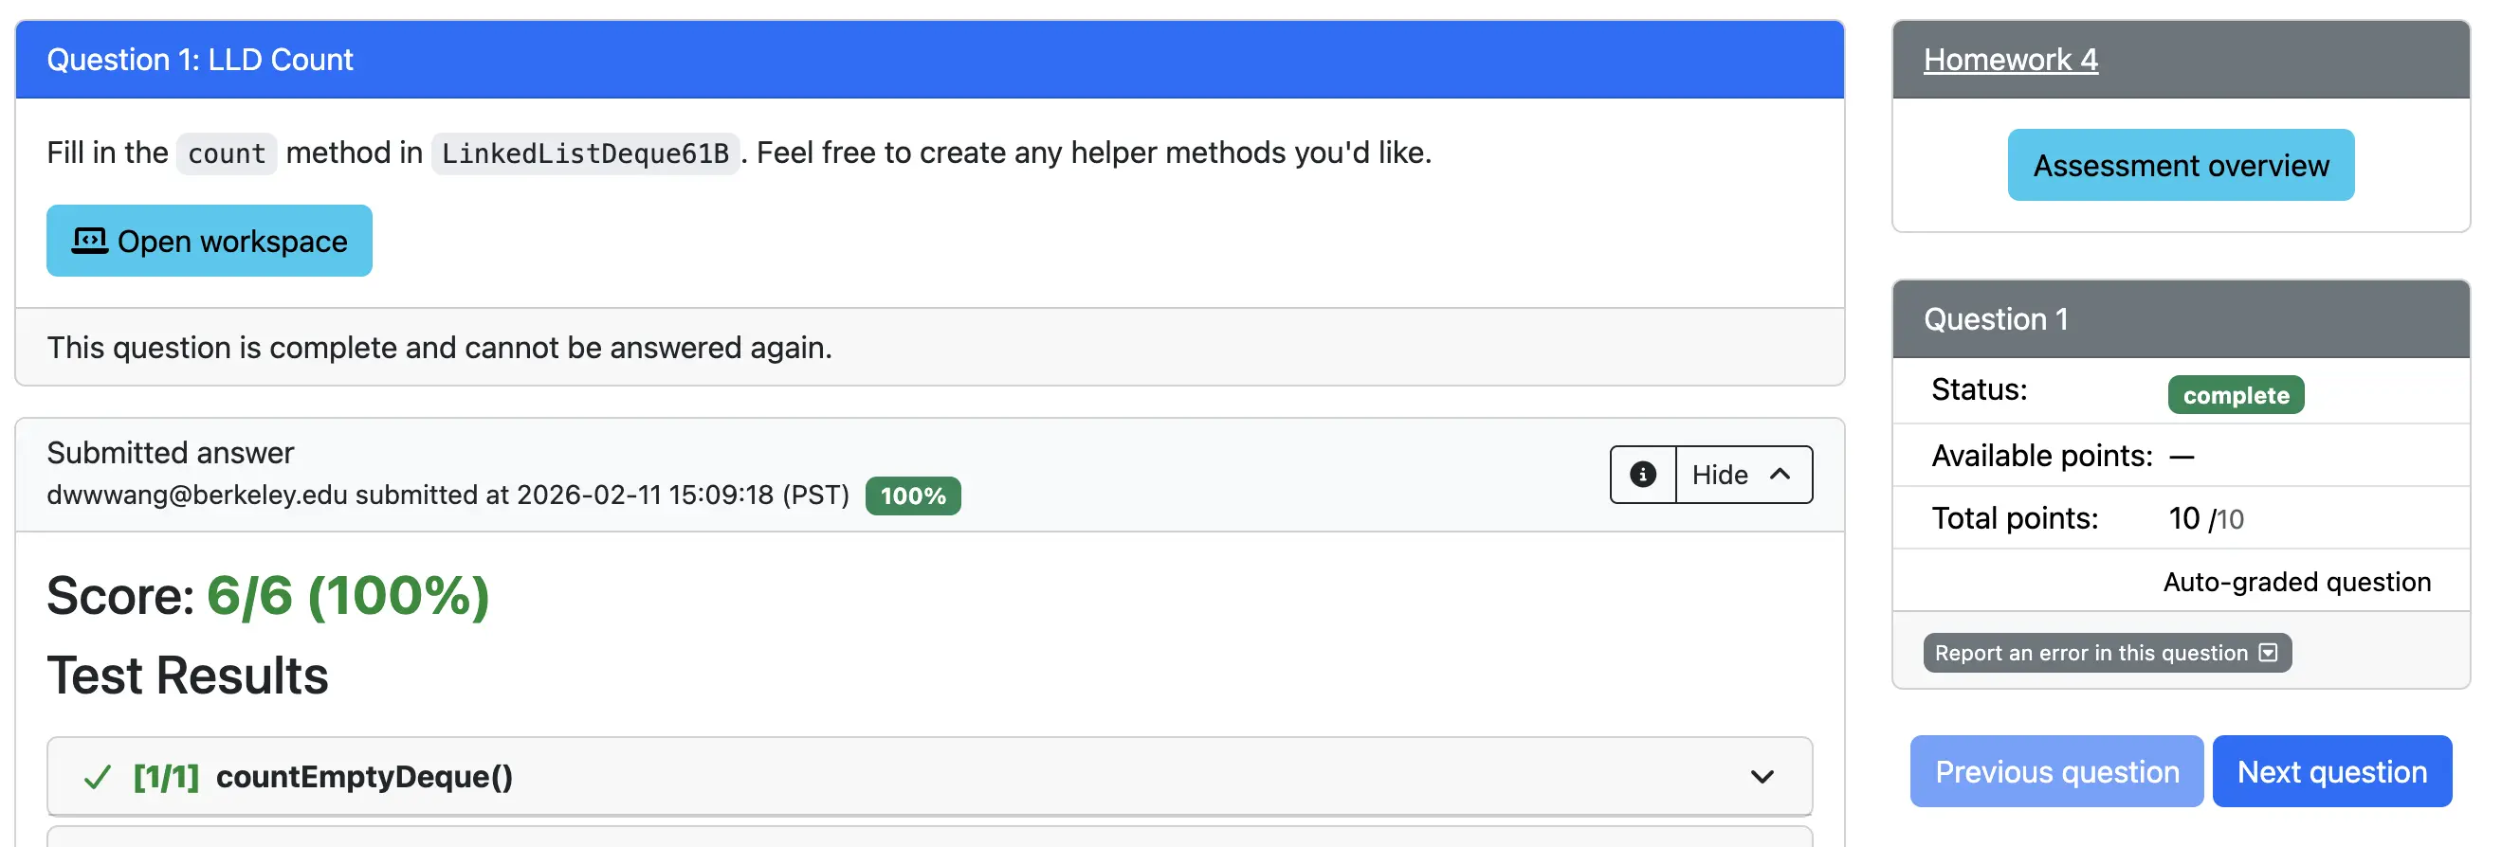Click the info circle icon button
The image size is (2520, 847).
[1642, 476]
